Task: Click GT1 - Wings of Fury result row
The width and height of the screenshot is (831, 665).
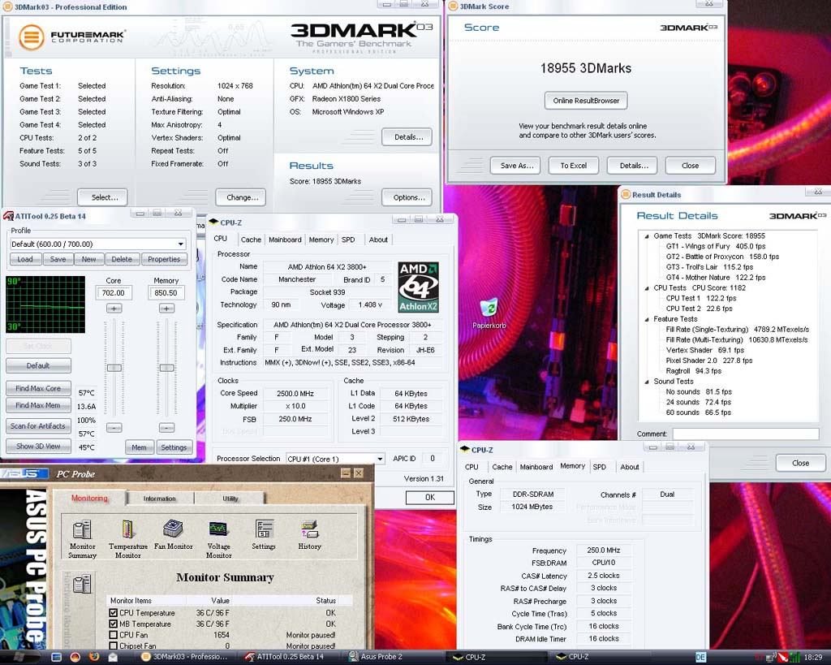Action: pyautogui.click(x=716, y=246)
